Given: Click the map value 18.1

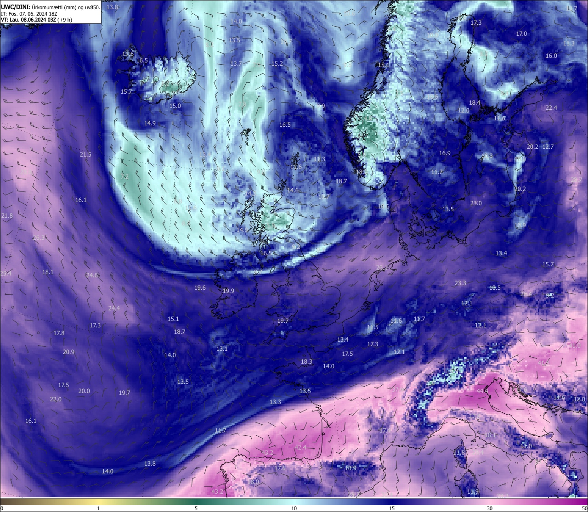Looking at the screenshot, I should (x=48, y=272).
